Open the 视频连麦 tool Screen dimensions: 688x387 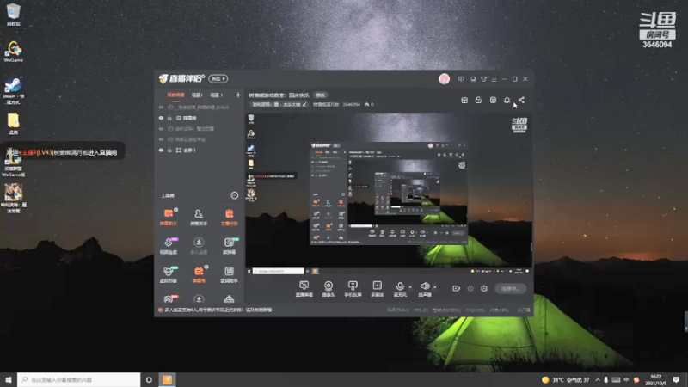coord(169,246)
